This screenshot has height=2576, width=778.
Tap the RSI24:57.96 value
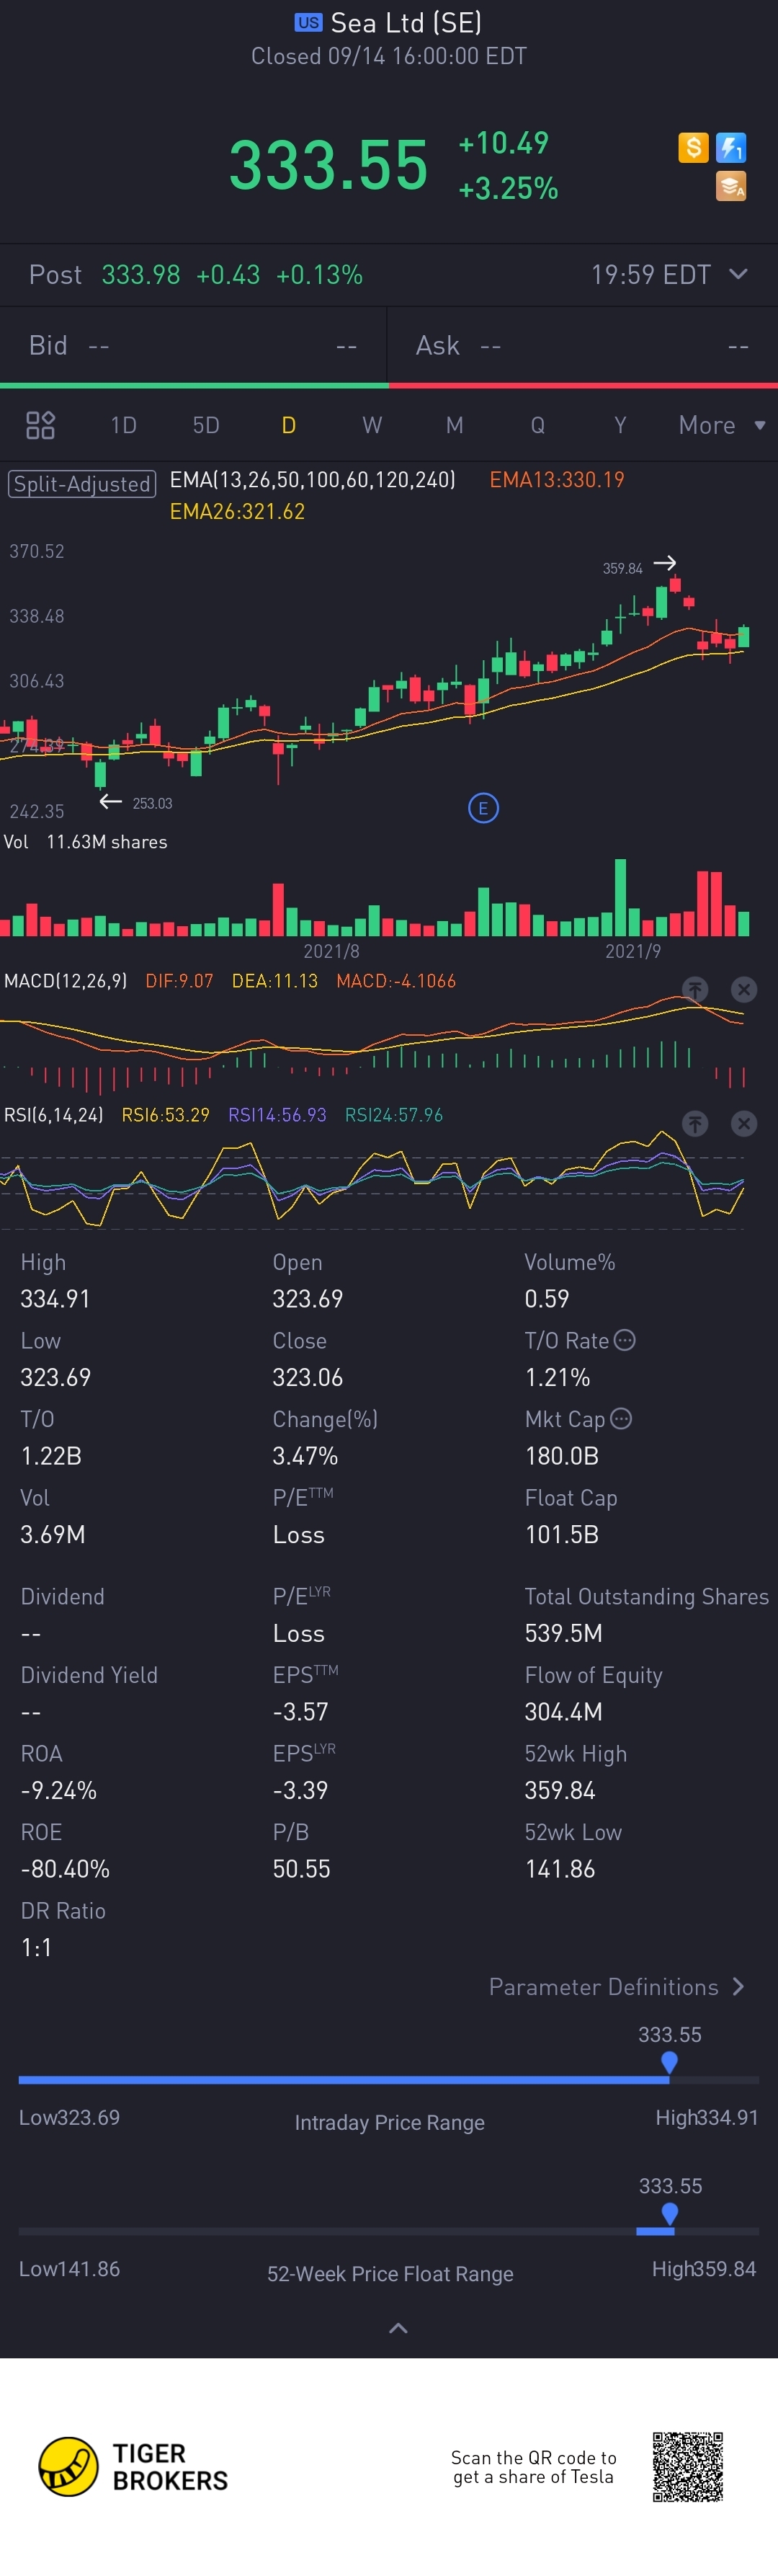(x=394, y=1115)
